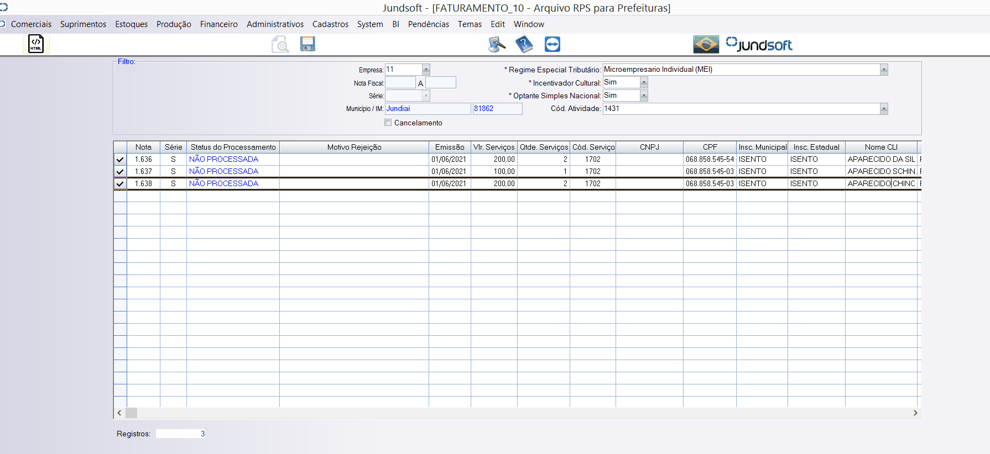Open the Financeiro menu
990x454 pixels.
click(219, 24)
